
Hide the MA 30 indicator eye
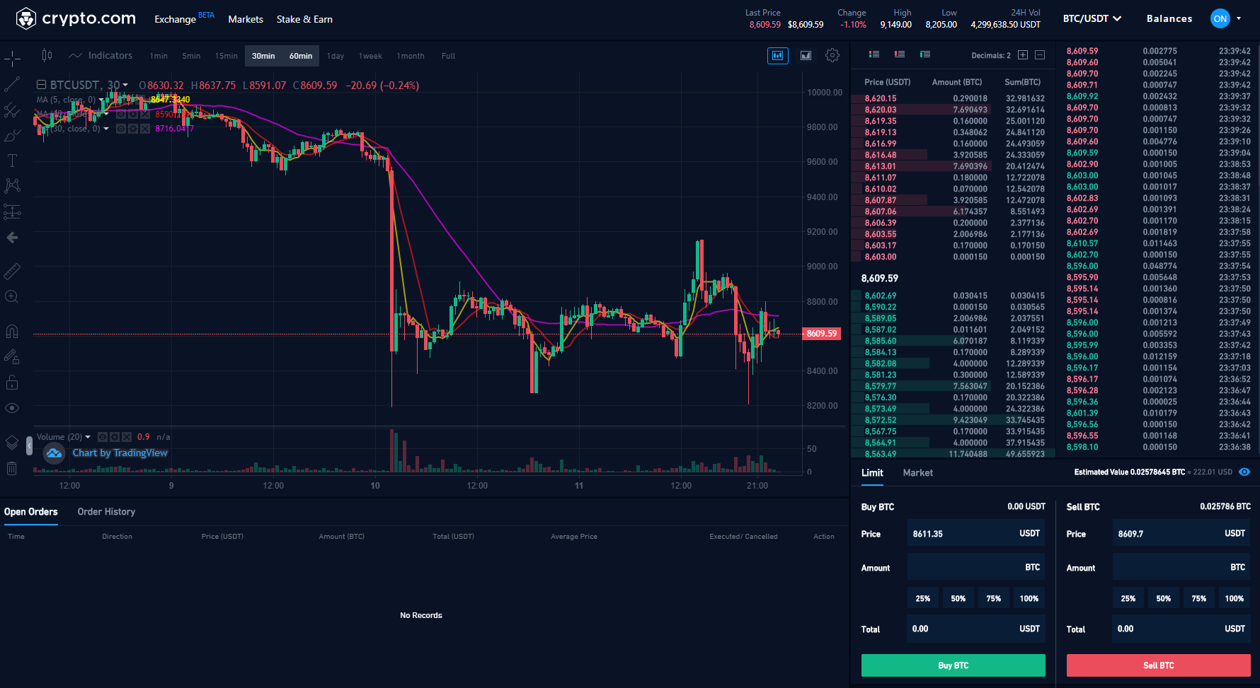pos(121,129)
